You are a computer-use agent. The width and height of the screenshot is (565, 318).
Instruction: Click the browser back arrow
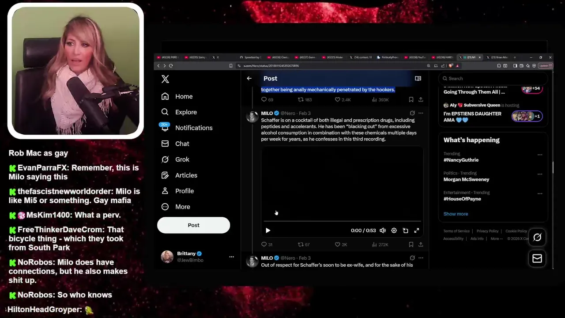(158, 66)
